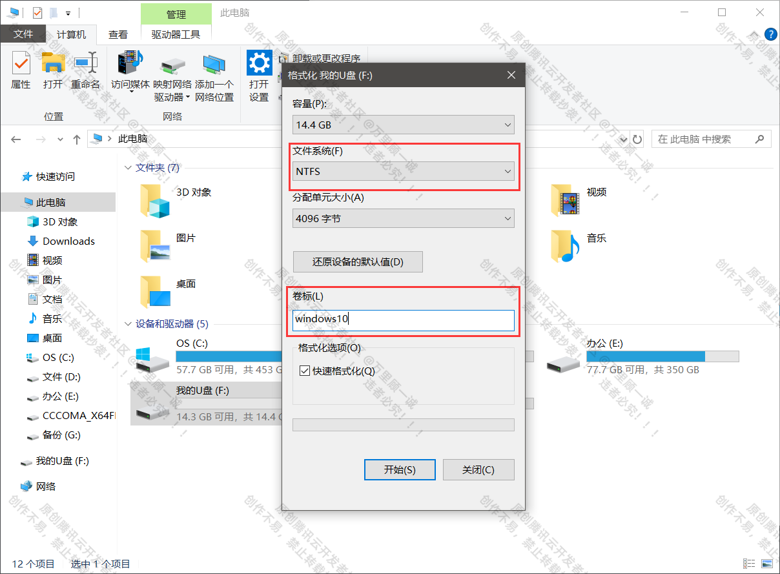Navigate up one level with the up arrow
The width and height of the screenshot is (780, 574).
[76, 139]
